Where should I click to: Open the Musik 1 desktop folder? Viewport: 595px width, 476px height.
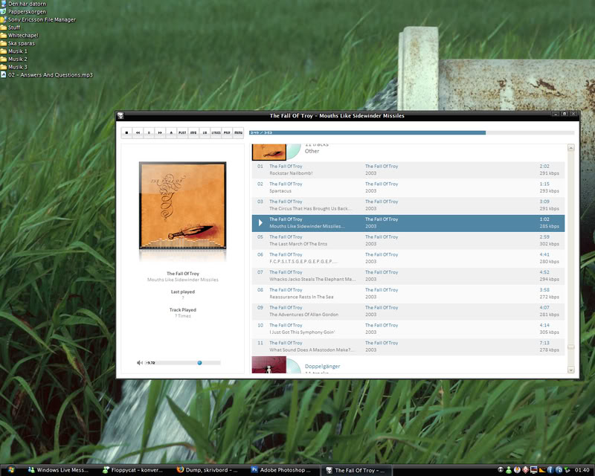[x=18, y=51]
